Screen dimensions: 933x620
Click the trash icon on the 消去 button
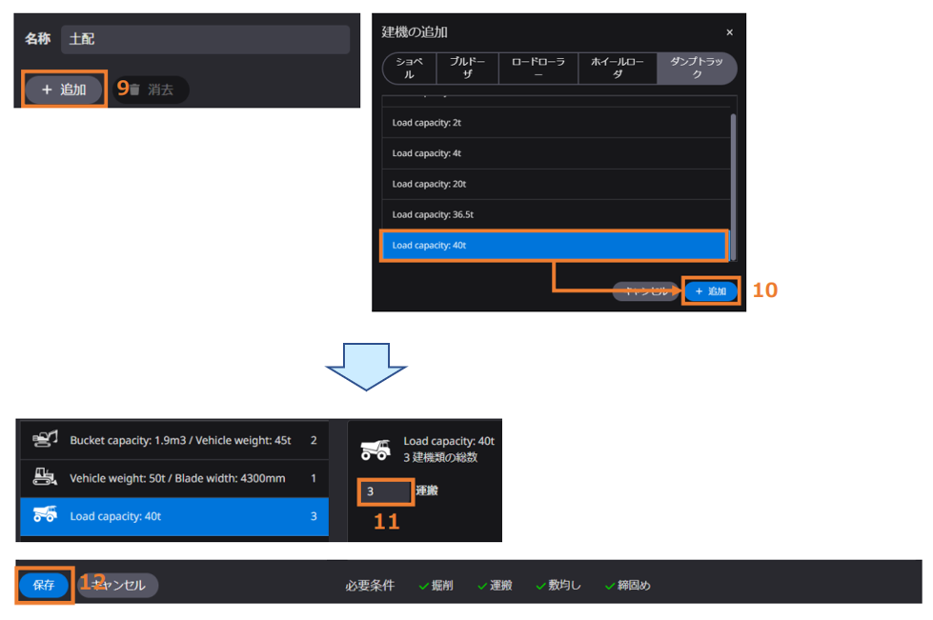click(134, 90)
